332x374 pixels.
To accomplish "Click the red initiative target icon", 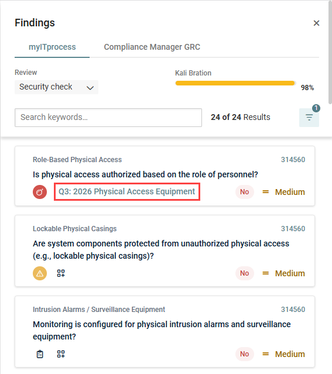I will pyautogui.click(x=40, y=192).
